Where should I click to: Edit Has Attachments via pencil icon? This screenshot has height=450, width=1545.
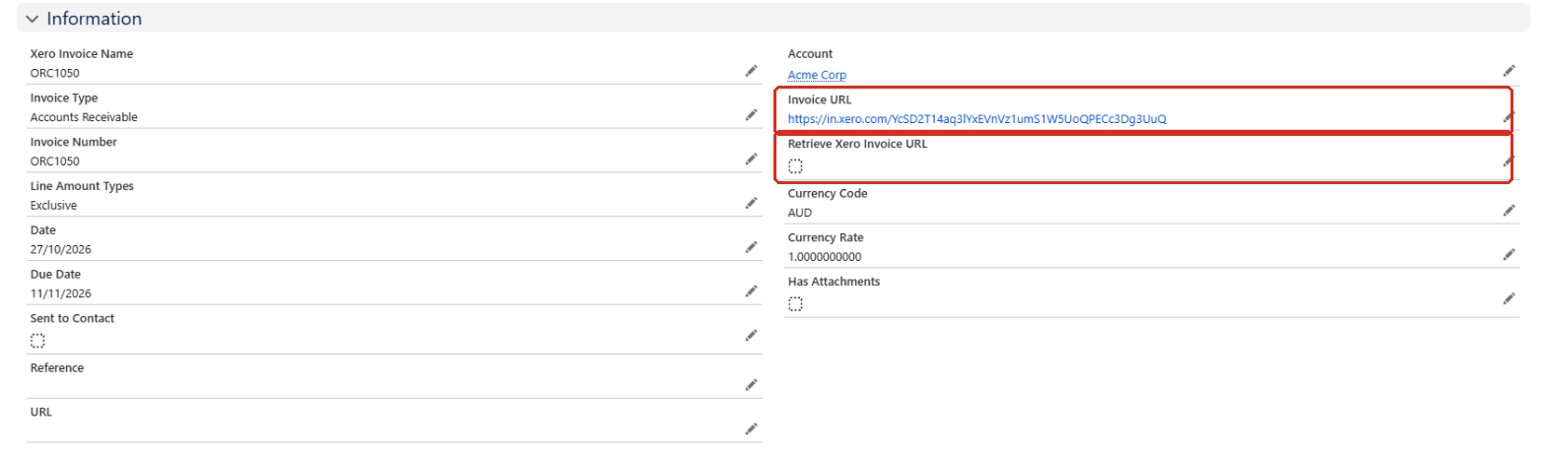(x=1509, y=298)
